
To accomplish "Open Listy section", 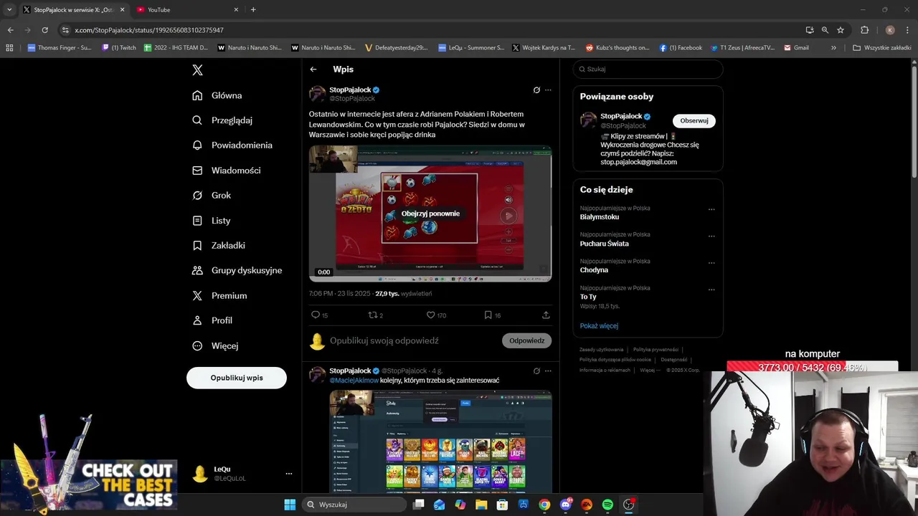I will [212, 221].
